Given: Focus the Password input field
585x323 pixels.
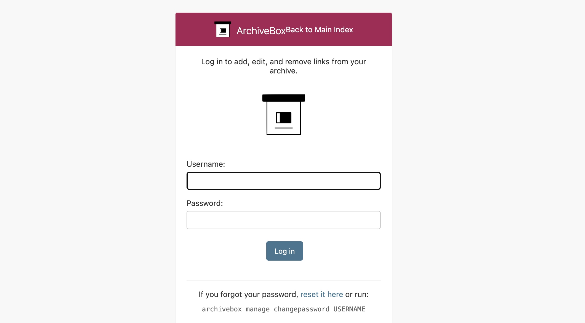Looking at the screenshot, I should (x=284, y=220).
